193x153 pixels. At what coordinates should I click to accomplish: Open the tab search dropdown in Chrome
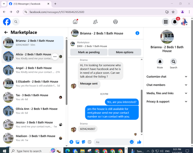click(x=4, y=4)
